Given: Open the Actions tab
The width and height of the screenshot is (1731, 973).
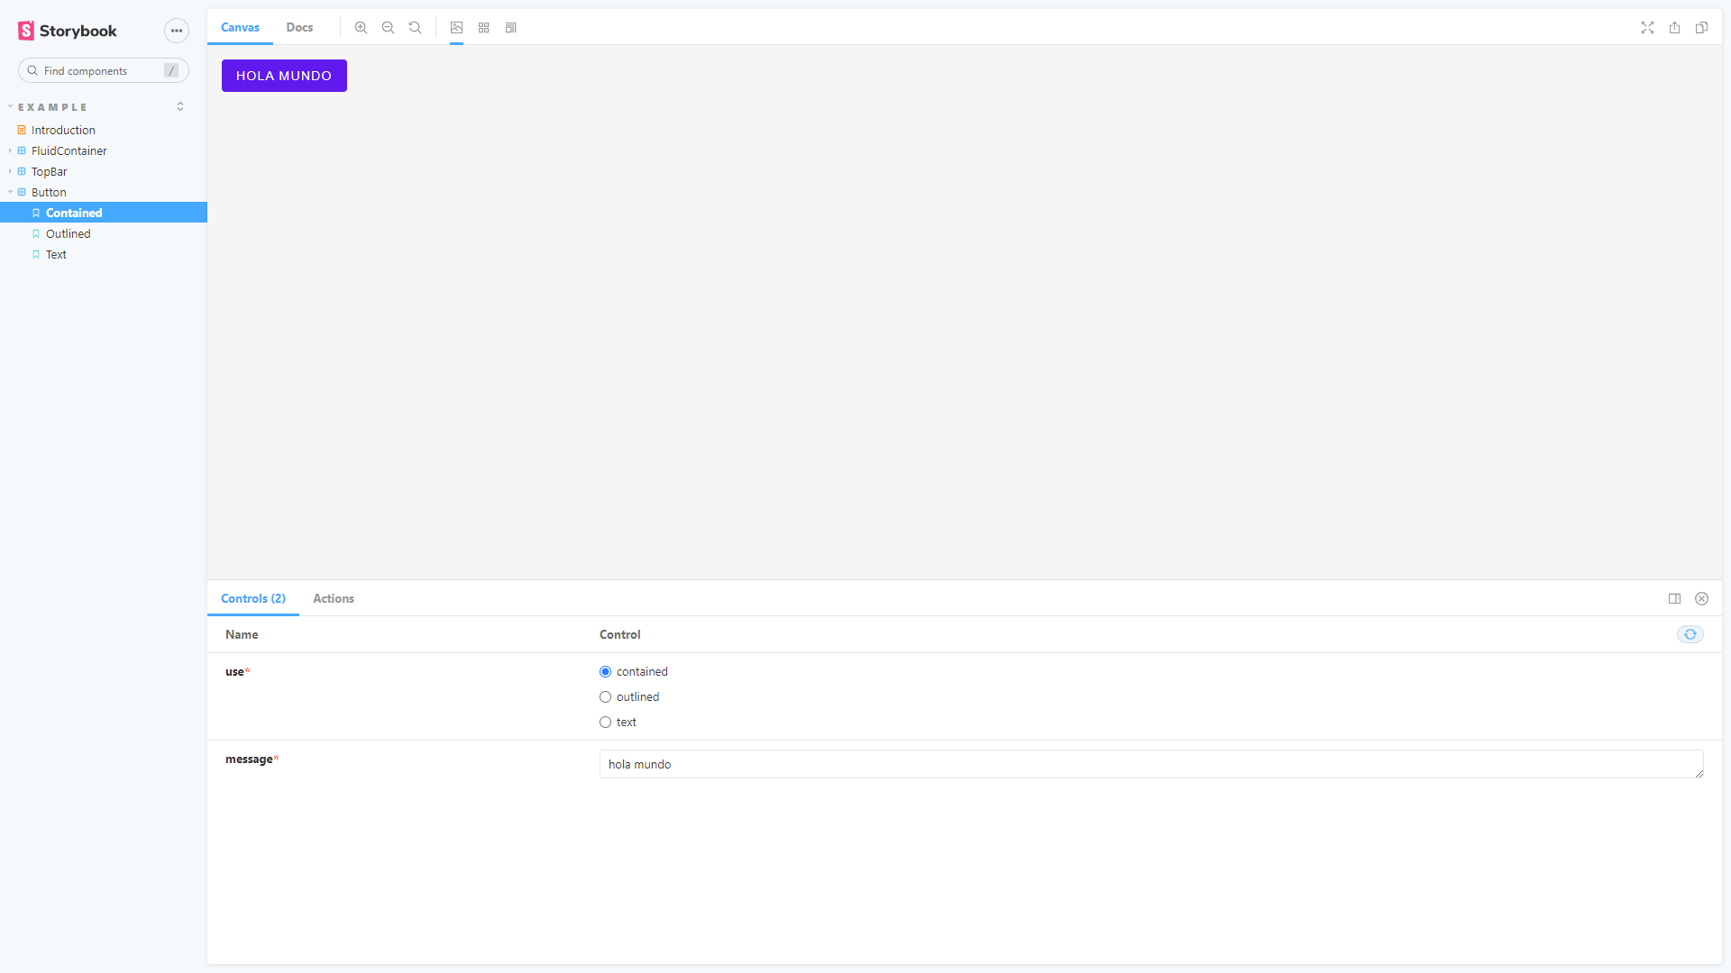Looking at the screenshot, I should 333,598.
